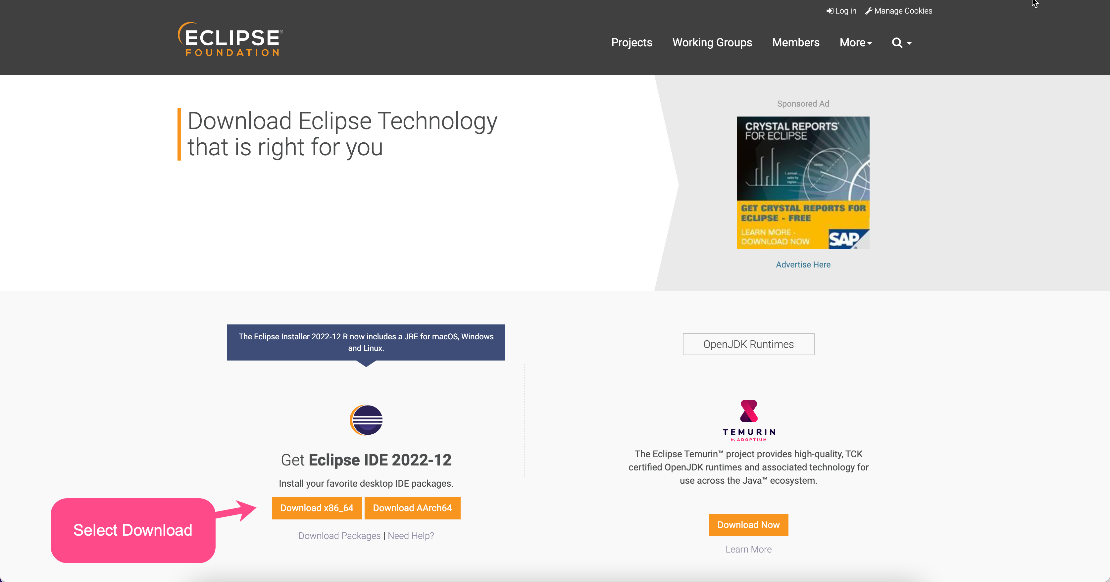Go to Working Groups page
The width and height of the screenshot is (1110, 582).
[712, 43]
